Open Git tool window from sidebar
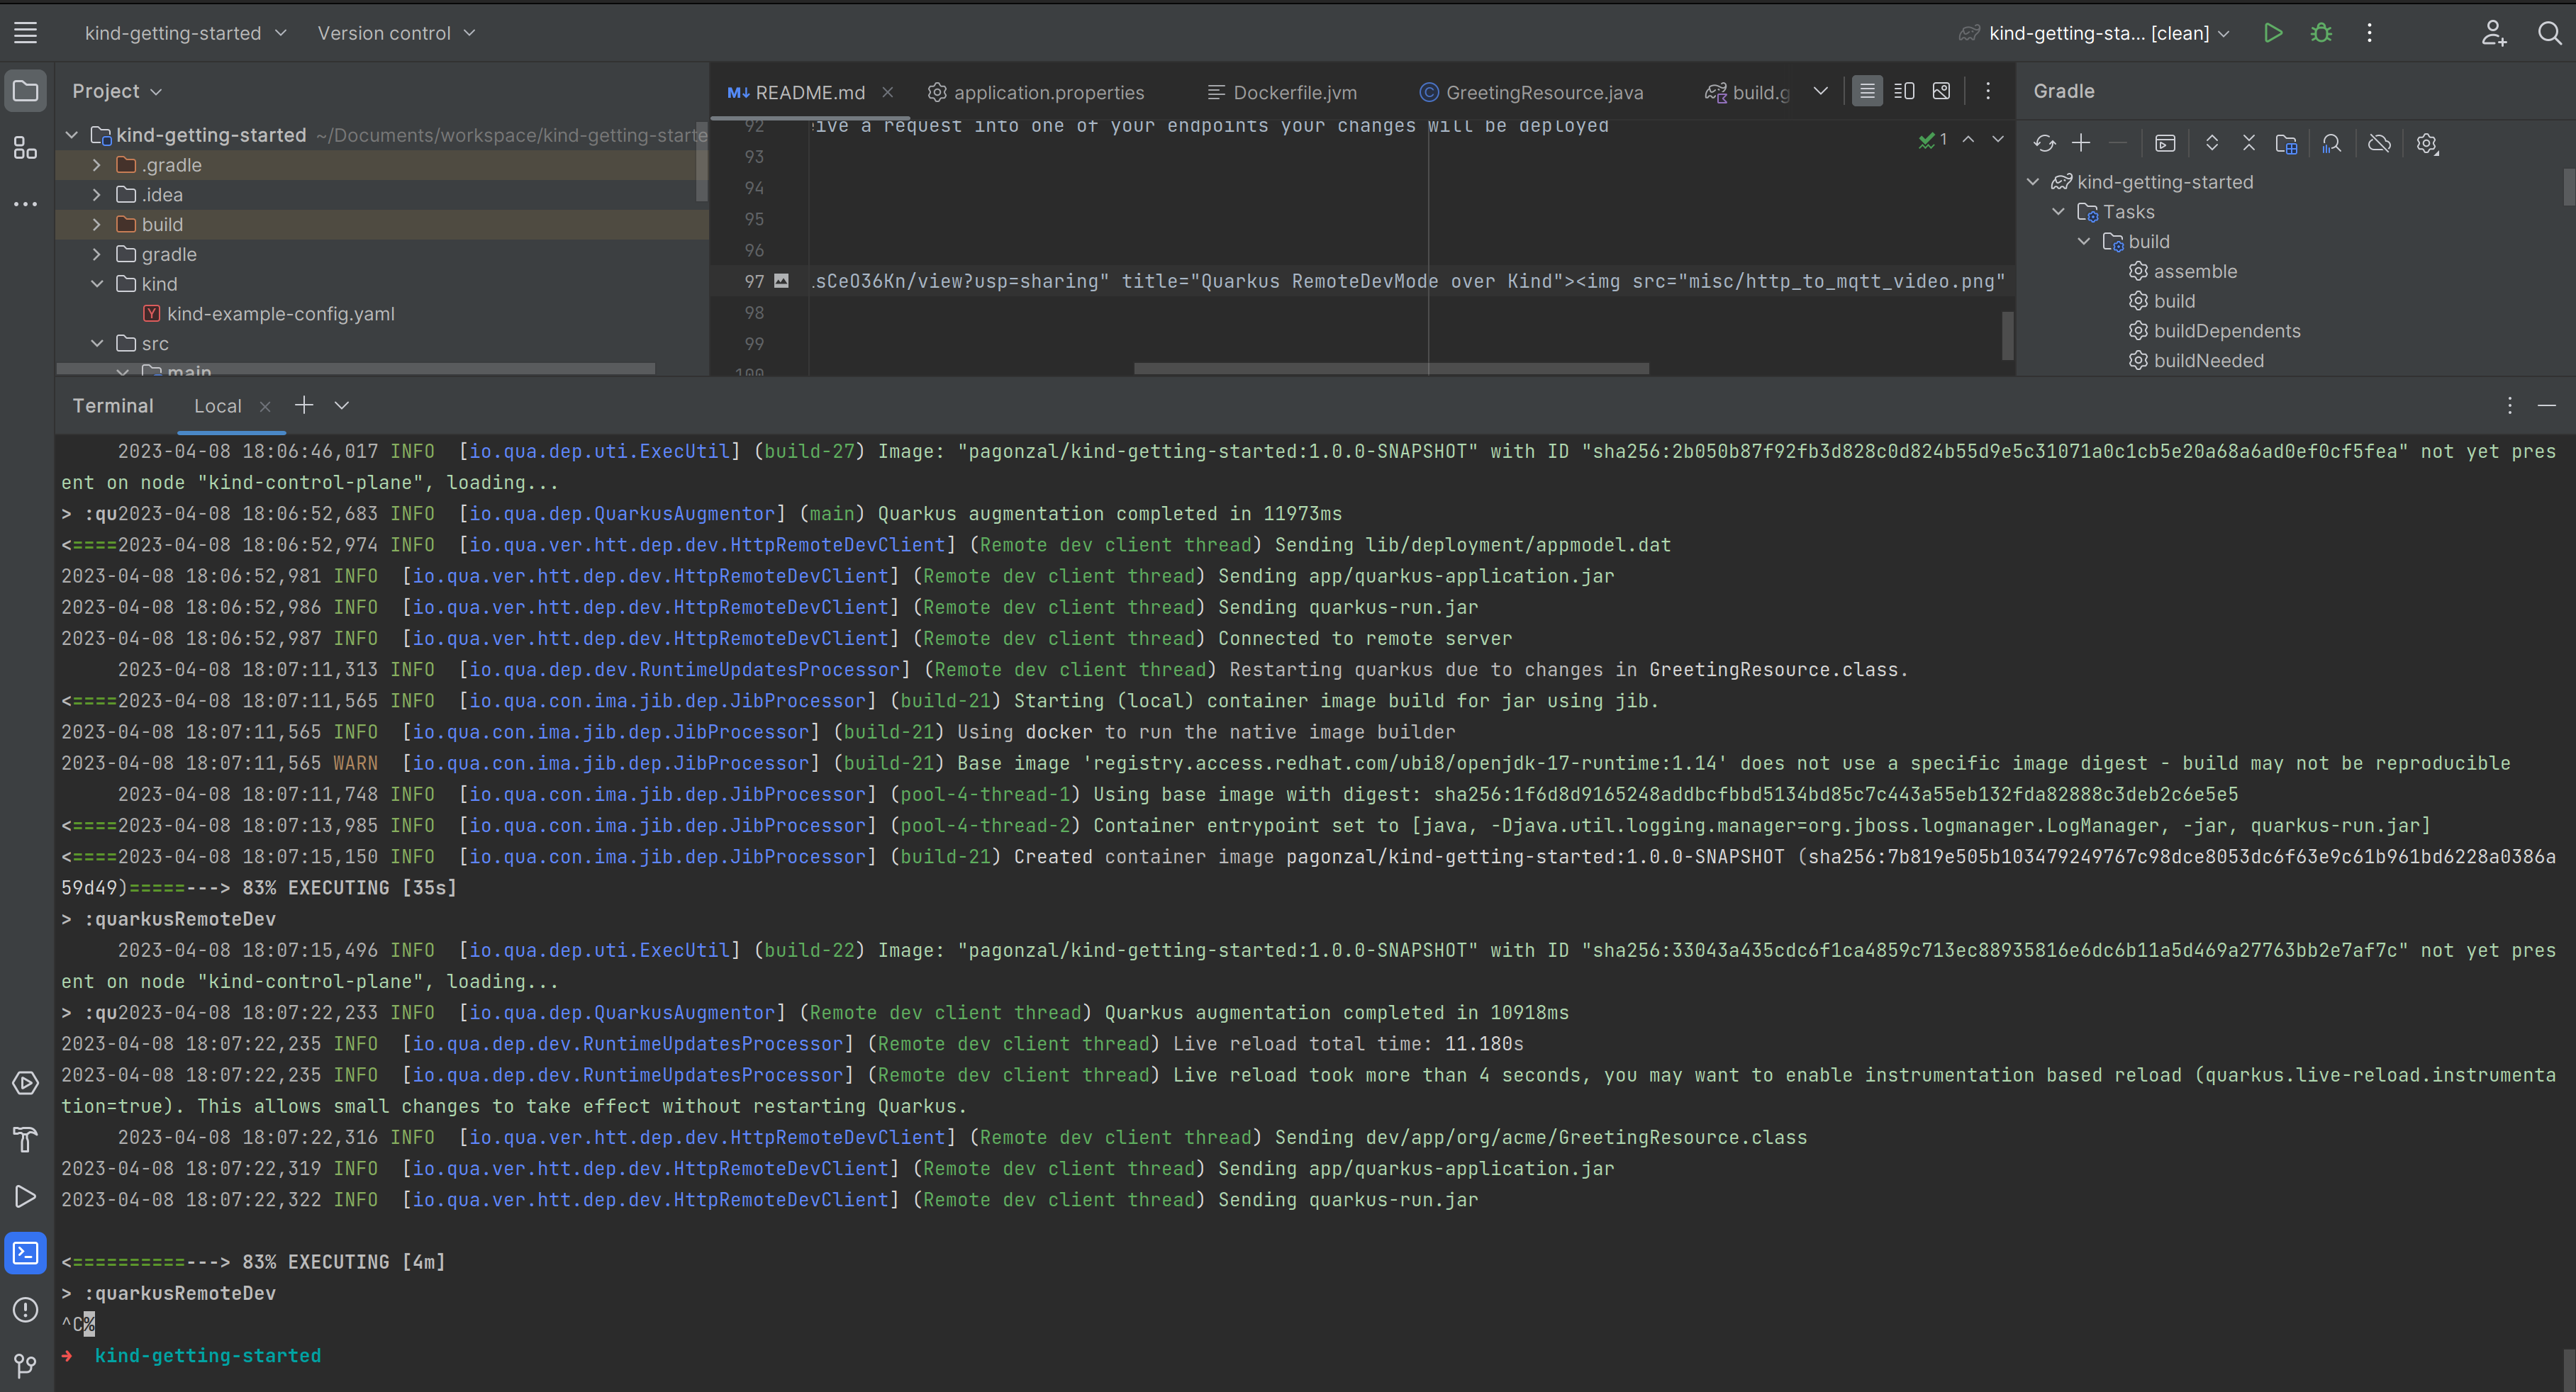This screenshot has height=1392, width=2576. point(26,1365)
